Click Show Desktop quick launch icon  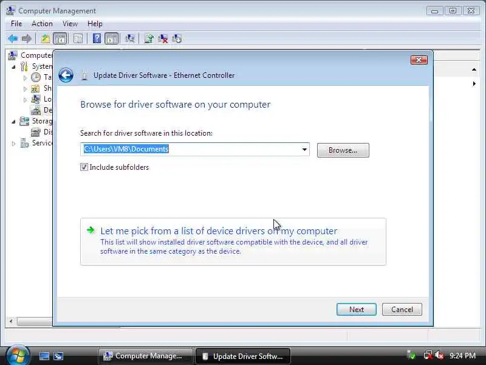point(44,356)
